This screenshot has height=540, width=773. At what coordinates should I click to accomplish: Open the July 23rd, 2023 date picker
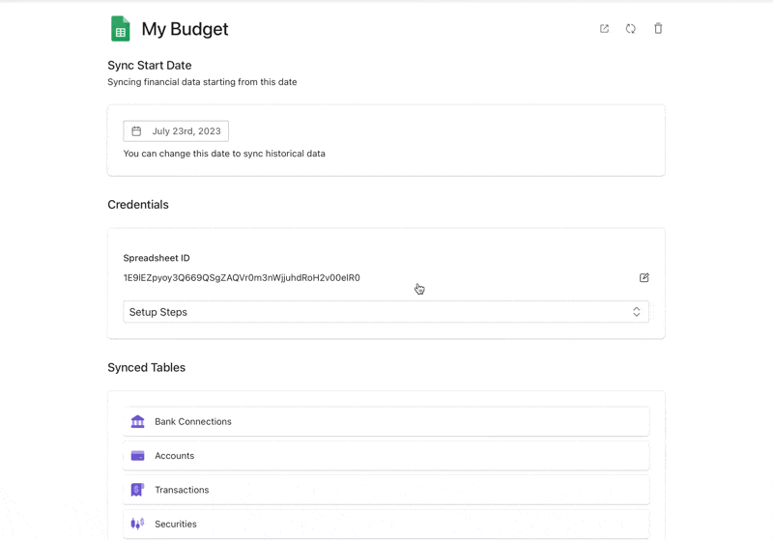pyautogui.click(x=176, y=131)
